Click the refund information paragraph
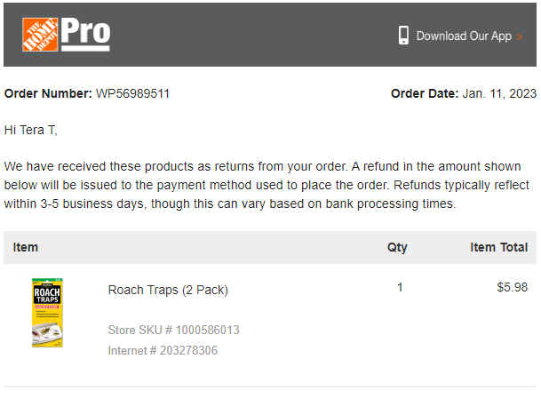Viewport: 541px width, 415px height. tap(267, 185)
